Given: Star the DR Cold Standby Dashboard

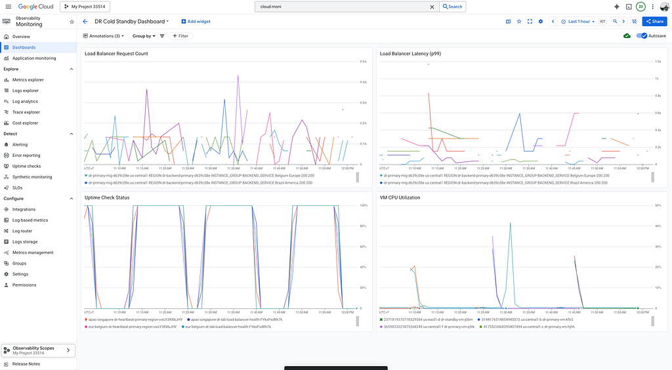Looking at the screenshot, I should point(519,22).
